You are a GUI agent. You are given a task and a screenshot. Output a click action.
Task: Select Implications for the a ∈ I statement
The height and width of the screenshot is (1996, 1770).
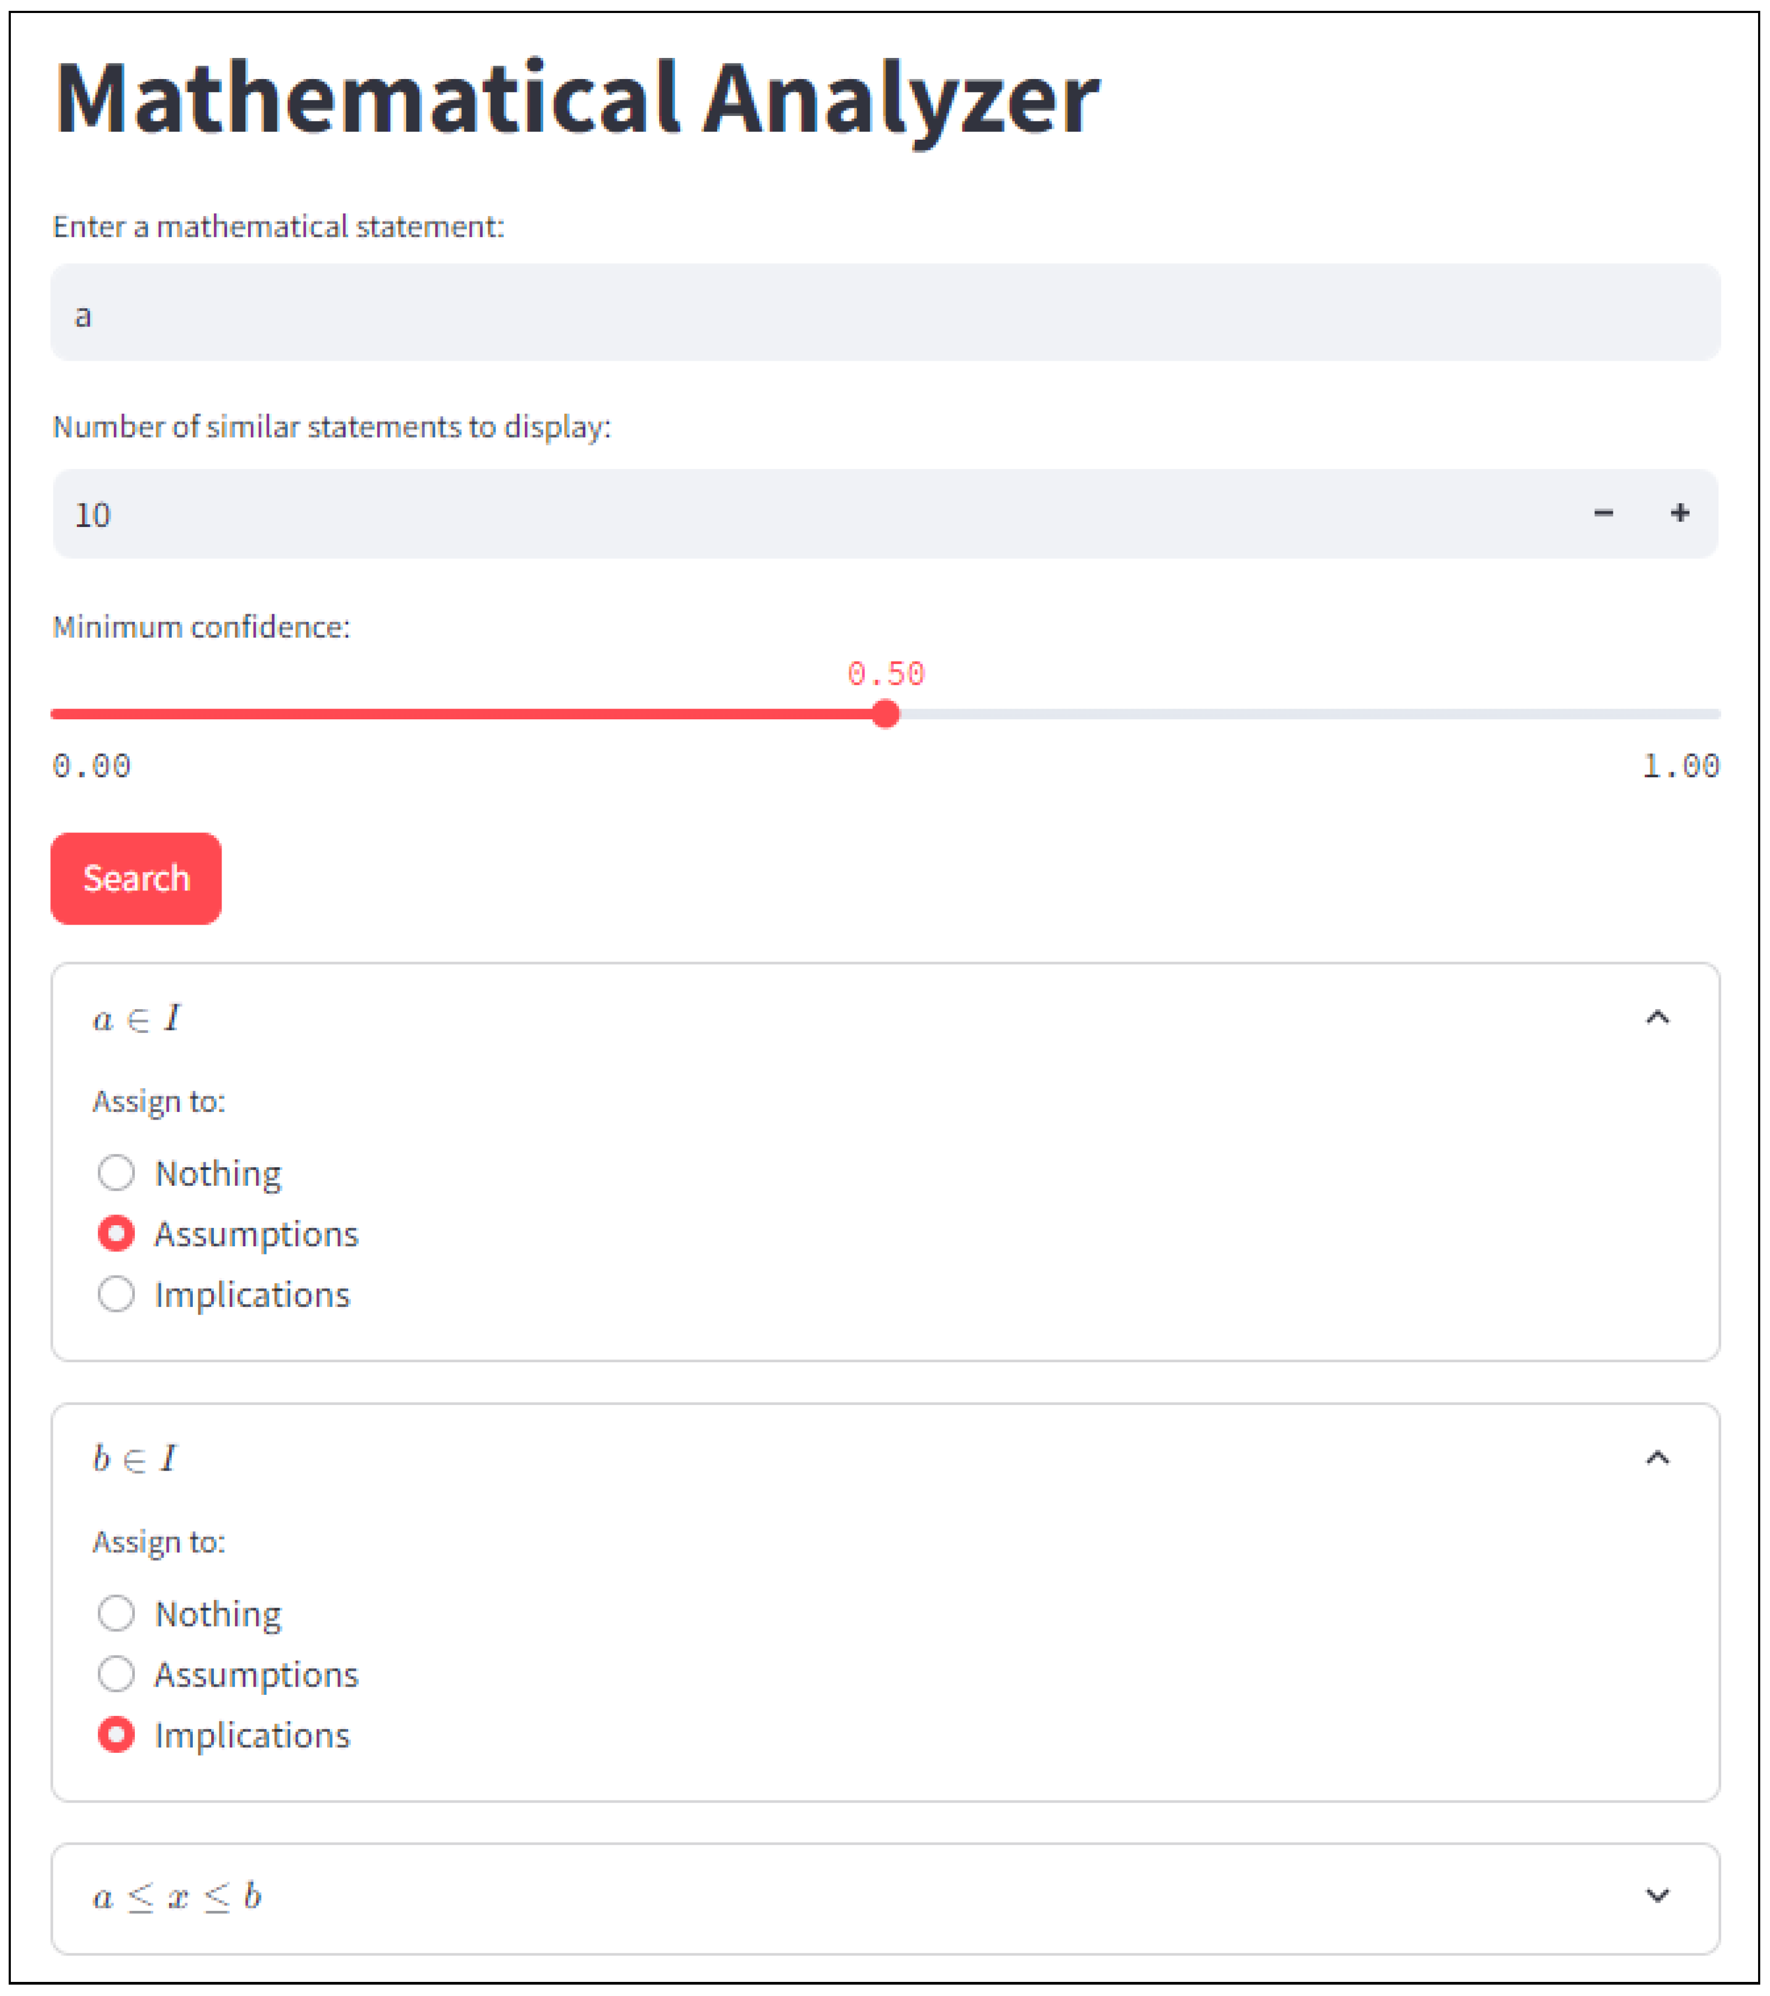[x=116, y=1295]
